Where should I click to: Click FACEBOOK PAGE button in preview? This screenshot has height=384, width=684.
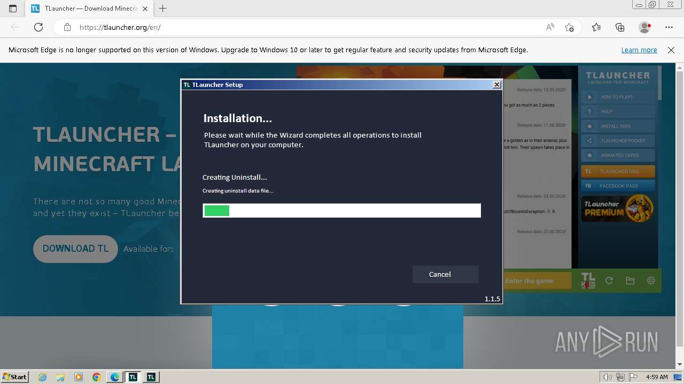point(618,186)
